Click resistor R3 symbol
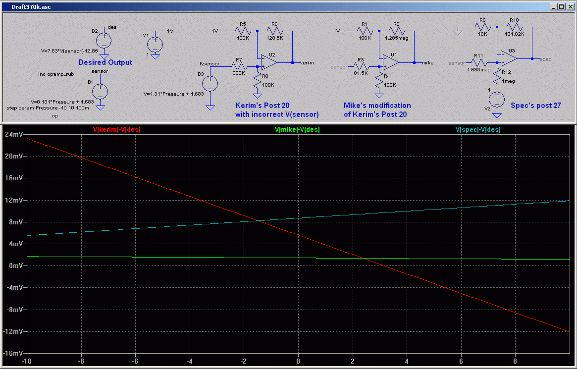The height and width of the screenshot is (369, 577). click(361, 66)
